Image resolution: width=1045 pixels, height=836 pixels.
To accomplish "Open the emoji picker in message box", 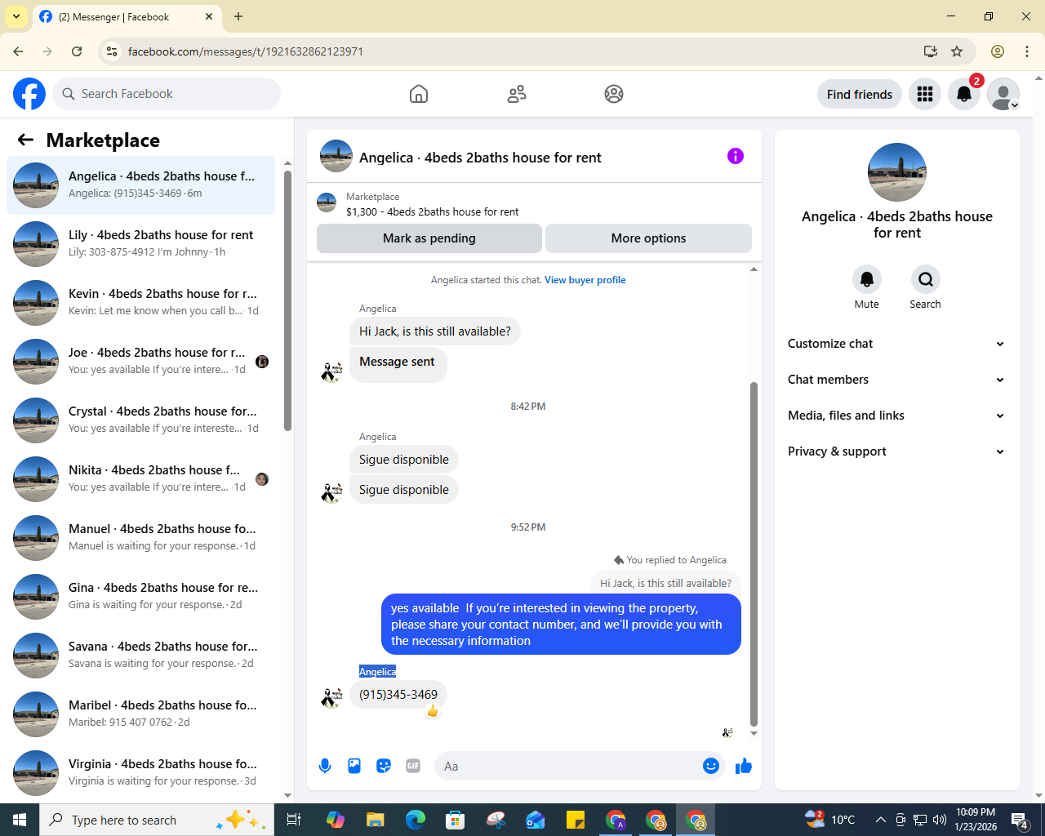I will 711,766.
